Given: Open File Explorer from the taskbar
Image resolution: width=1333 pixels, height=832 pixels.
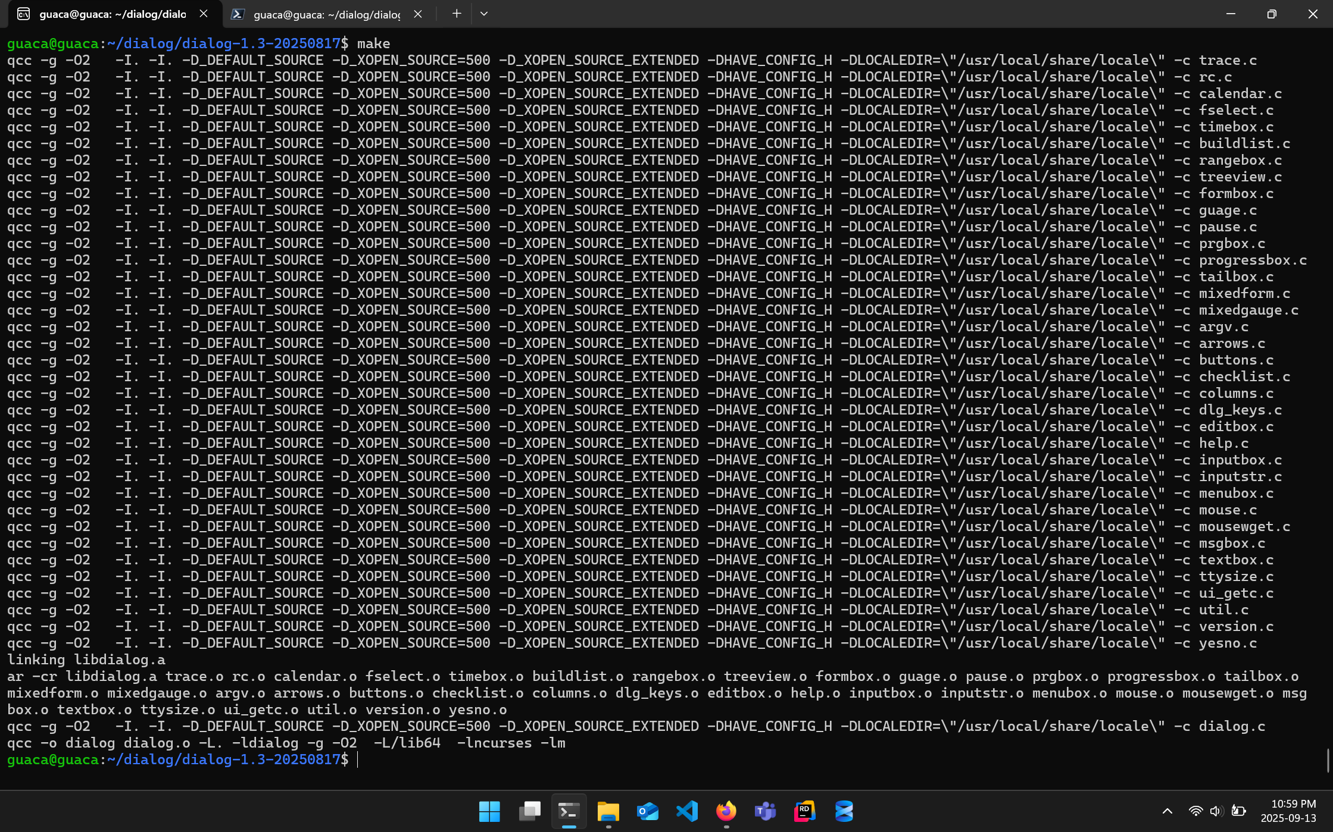Looking at the screenshot, I should 608,811.
